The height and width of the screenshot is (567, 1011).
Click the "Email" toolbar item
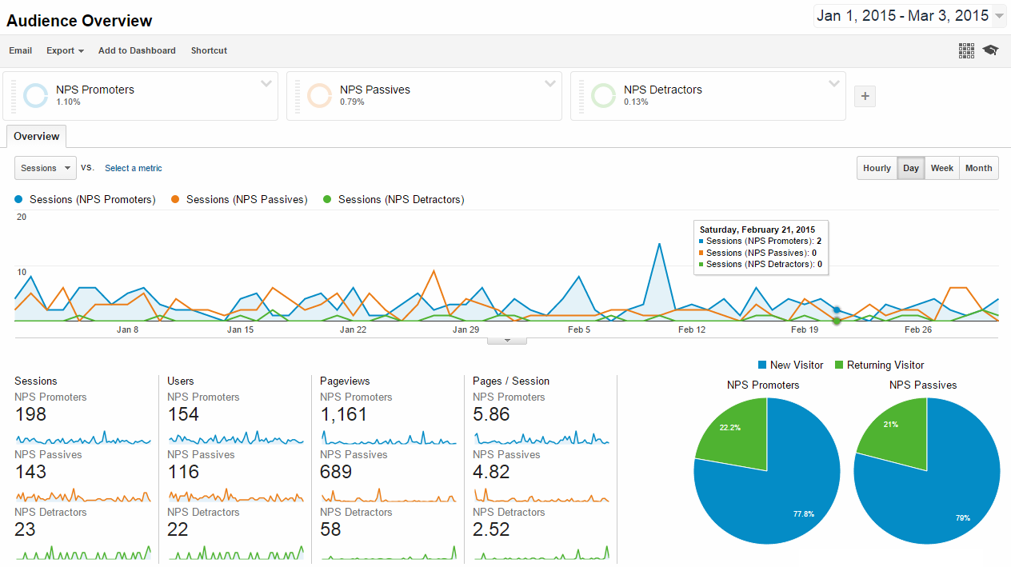click(x=20, y=50)
